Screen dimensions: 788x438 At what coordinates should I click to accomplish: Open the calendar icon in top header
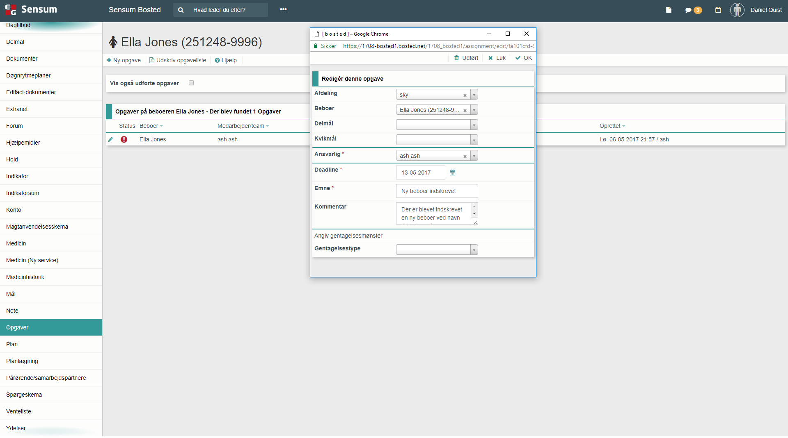point(718,10)
